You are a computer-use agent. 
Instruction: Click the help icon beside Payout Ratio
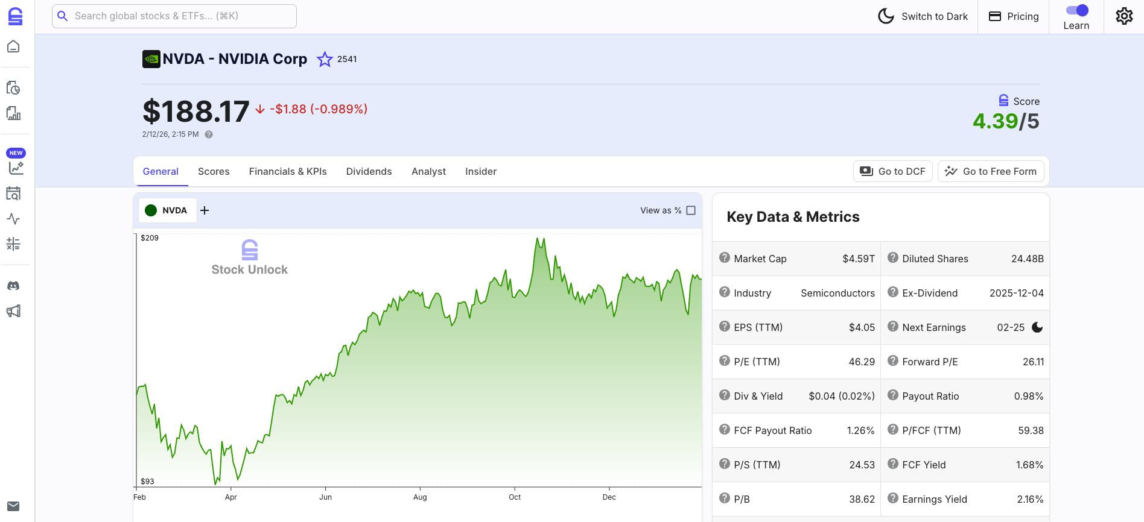coord(893,395)
